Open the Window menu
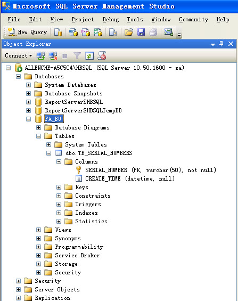Screen dimensions: 238x301 point(161,20)
